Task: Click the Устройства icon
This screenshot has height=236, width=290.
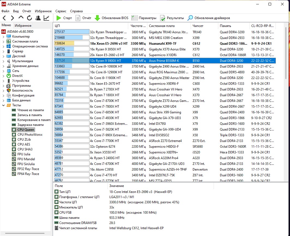Action: [9, 81]
